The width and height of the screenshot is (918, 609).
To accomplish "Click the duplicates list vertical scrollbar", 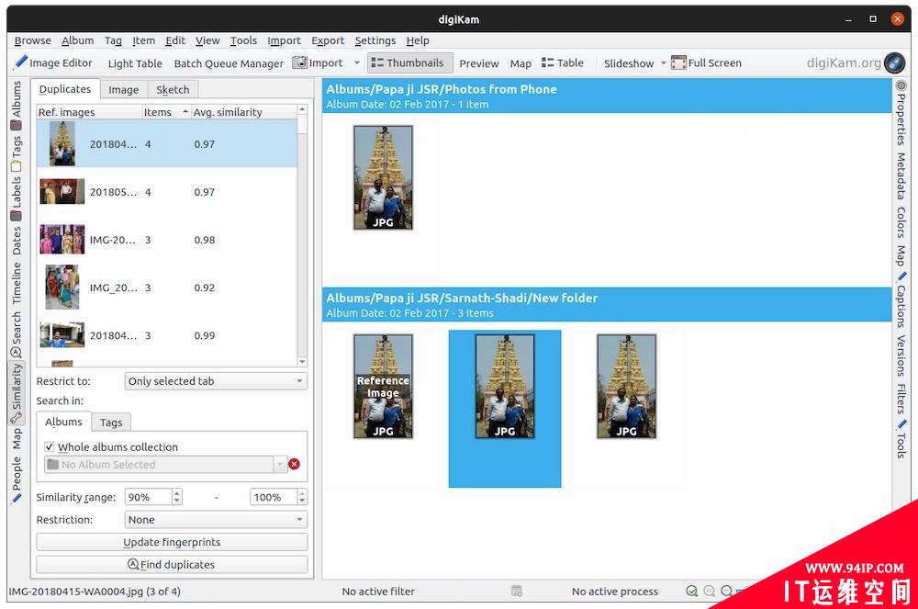I will click(302, 235).
